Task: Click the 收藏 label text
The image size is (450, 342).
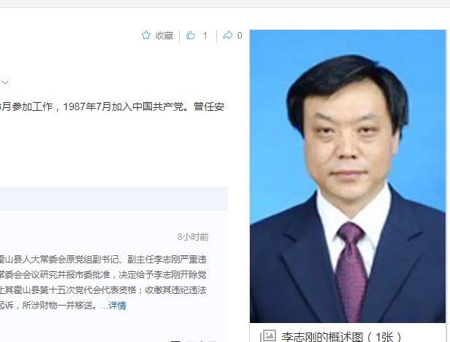Action: [x=164, y=36]
